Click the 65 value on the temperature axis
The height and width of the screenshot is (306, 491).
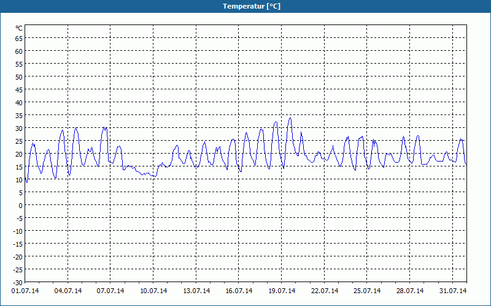pyautogui.click(x=19, y=39)
